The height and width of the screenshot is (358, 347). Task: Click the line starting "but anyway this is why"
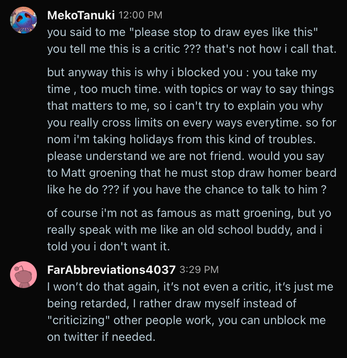pyautogui.click(x=182, y=72)
